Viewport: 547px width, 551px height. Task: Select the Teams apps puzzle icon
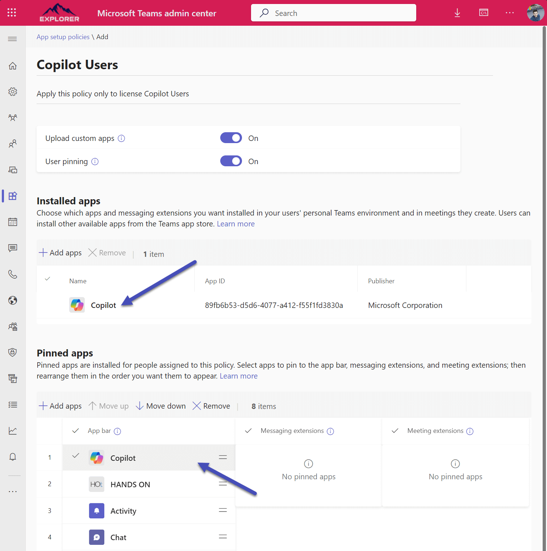13,196
